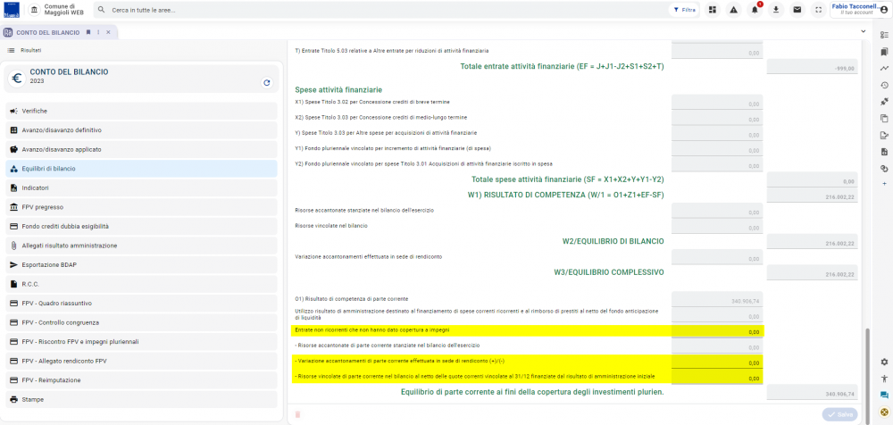Open the R.C.C. section
Image resolution: width=893 pixels, height=425 pixels.
click(x=141, y=284)
